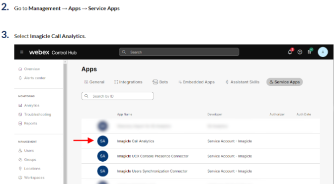Open the Integrations tab
The height and width of the screenshot is (184, 334).
click(128, 82)
